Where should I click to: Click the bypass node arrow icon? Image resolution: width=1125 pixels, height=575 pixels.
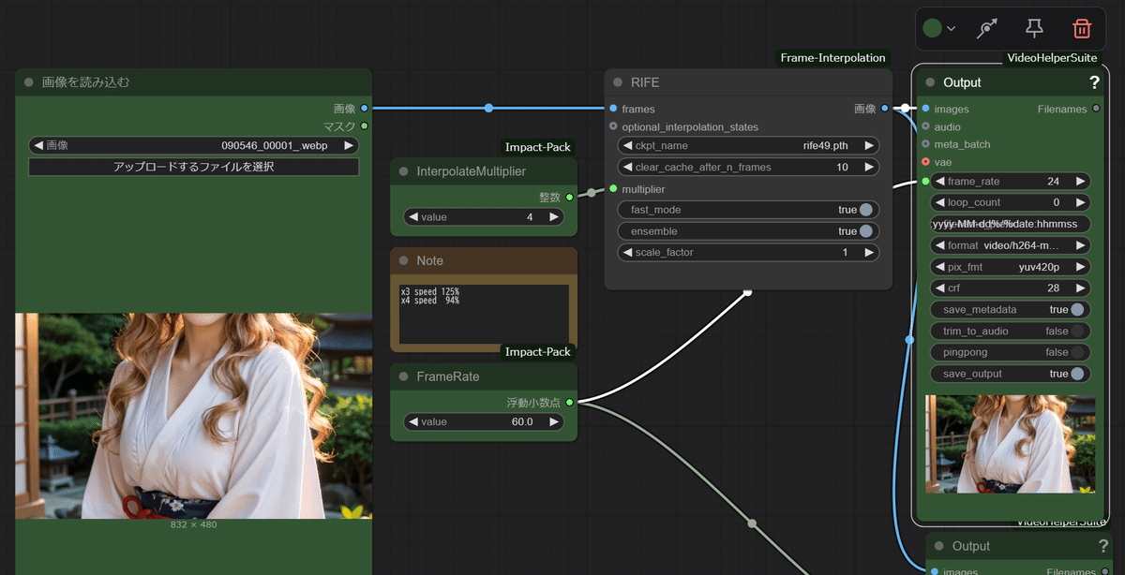(987, 28)
